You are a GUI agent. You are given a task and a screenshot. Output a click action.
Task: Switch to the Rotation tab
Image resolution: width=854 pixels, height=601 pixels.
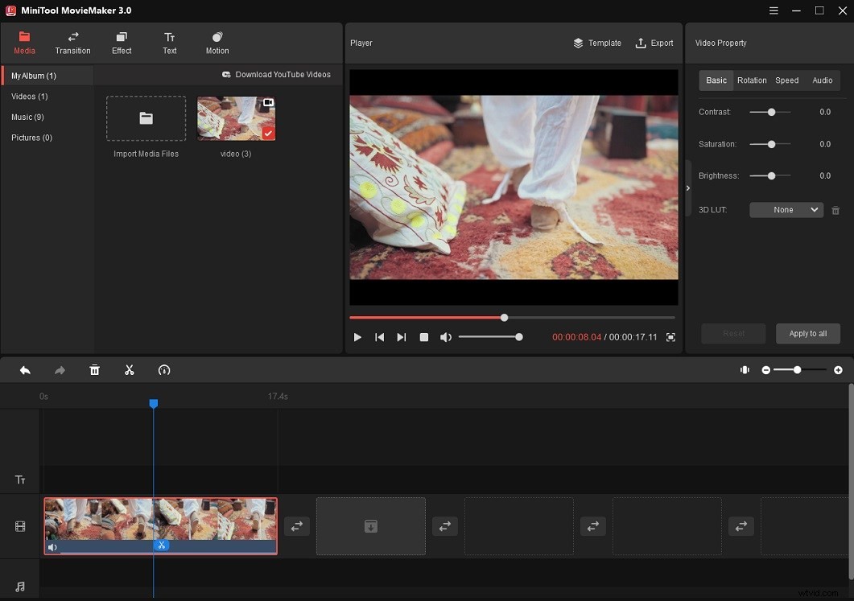pyautogui.click(x=752, y=80)
